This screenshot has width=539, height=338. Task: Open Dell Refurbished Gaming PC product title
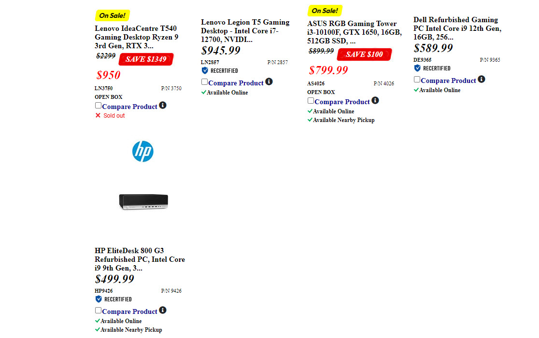pos(457,28)
